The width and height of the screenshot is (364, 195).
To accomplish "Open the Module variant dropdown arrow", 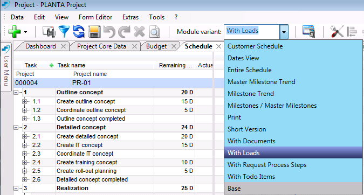I will point(284,32).
